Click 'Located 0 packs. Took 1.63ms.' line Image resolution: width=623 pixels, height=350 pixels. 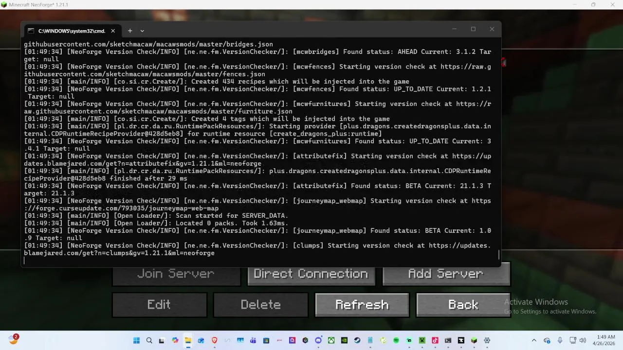(232, 223)
